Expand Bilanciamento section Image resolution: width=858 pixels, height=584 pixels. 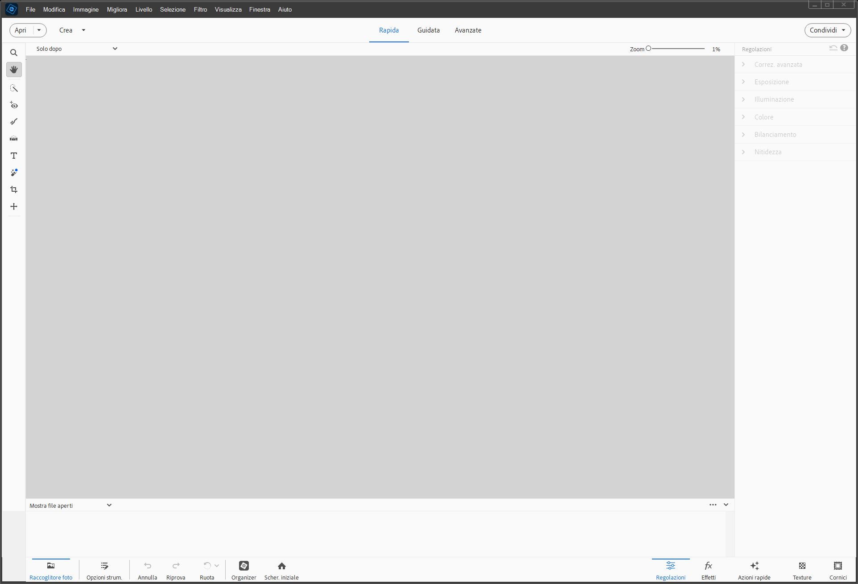tap(795, 135)
